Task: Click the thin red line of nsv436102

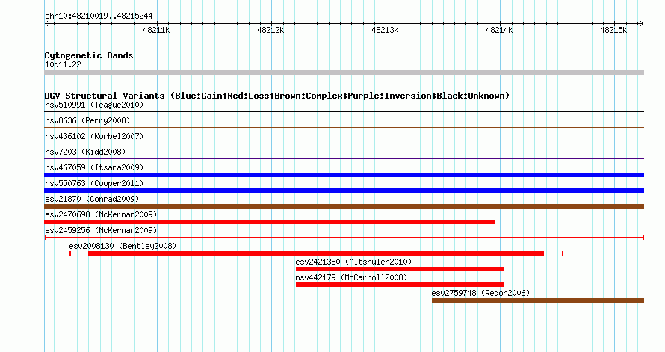Action: (x=344, y=143)
